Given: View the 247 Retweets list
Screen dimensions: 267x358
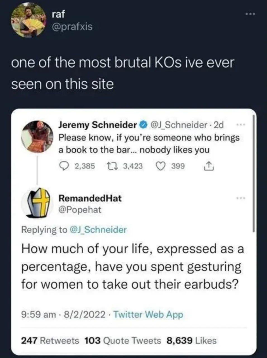Looking at the screenshot, I should [x=50, y=341].
